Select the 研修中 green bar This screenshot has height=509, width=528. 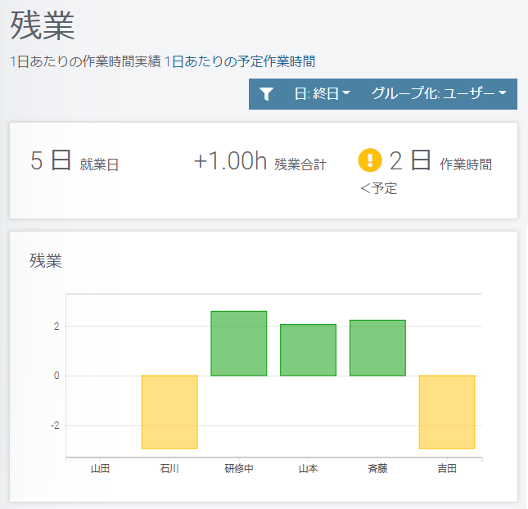[239, 344]
